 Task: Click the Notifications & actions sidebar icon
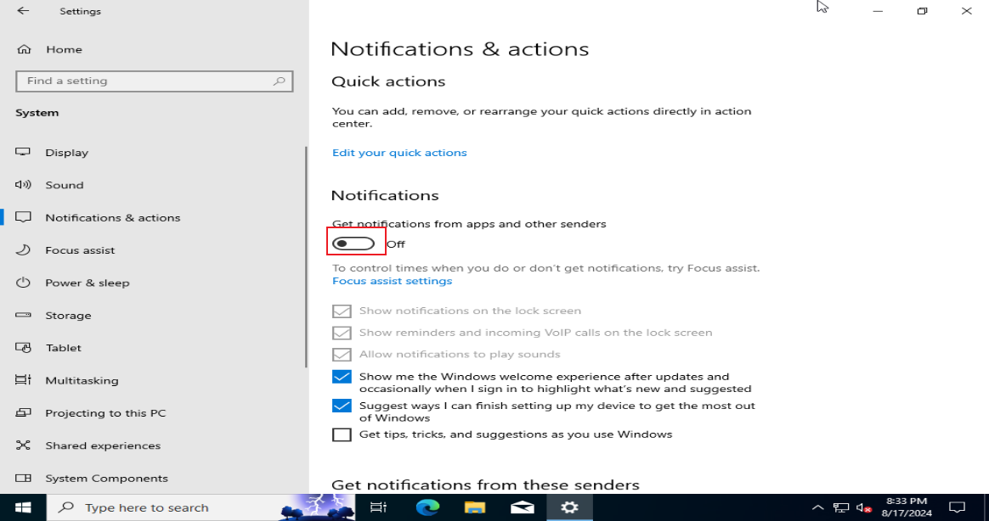[x=23, y=217]
